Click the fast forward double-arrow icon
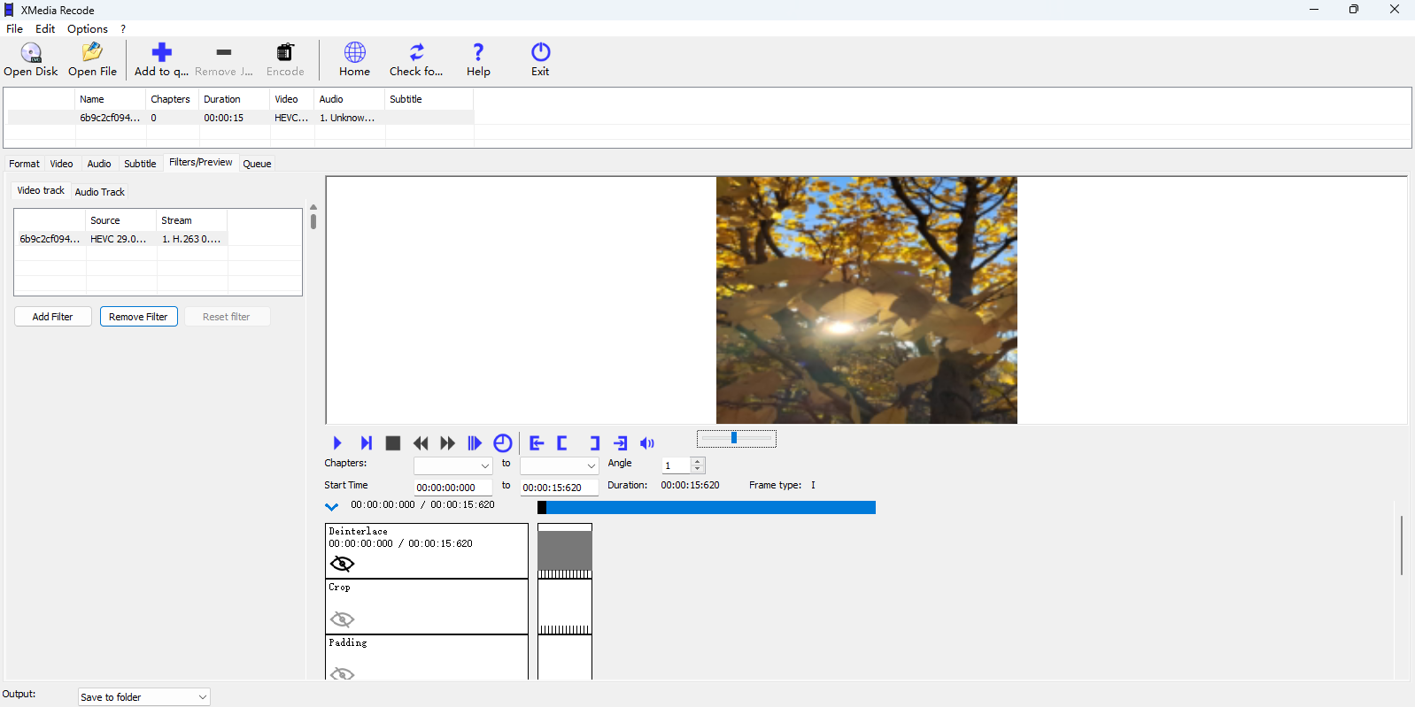Screen dimensions: 1415x707 click(x=448, y=443)
